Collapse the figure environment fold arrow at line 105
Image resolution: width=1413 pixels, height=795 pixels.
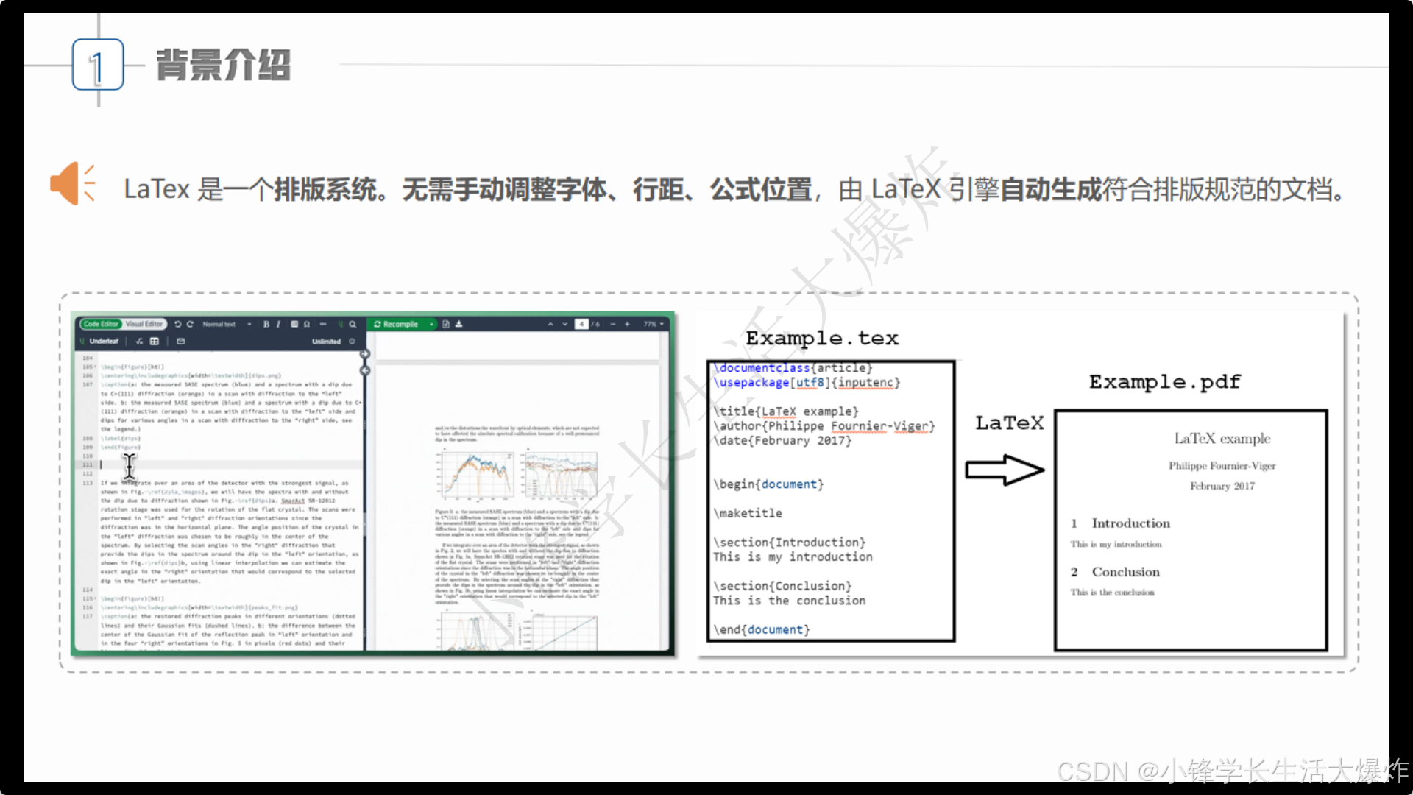click(x=96, y=367)
